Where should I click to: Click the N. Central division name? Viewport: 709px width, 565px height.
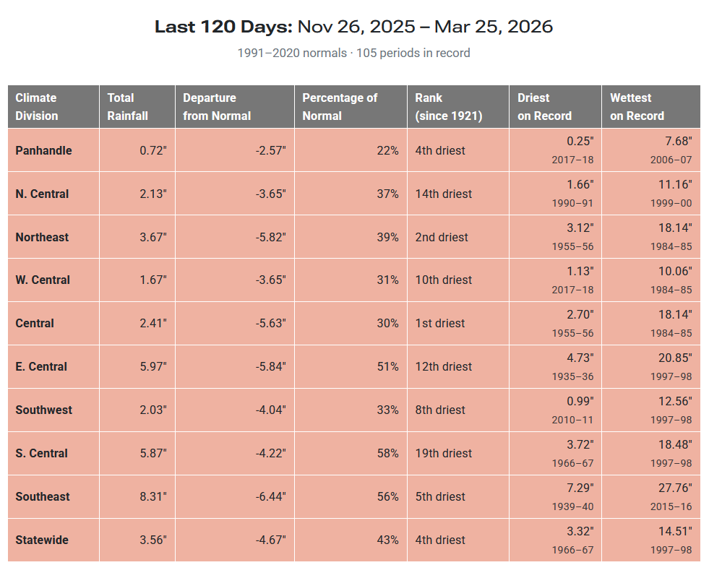point(42,194)
